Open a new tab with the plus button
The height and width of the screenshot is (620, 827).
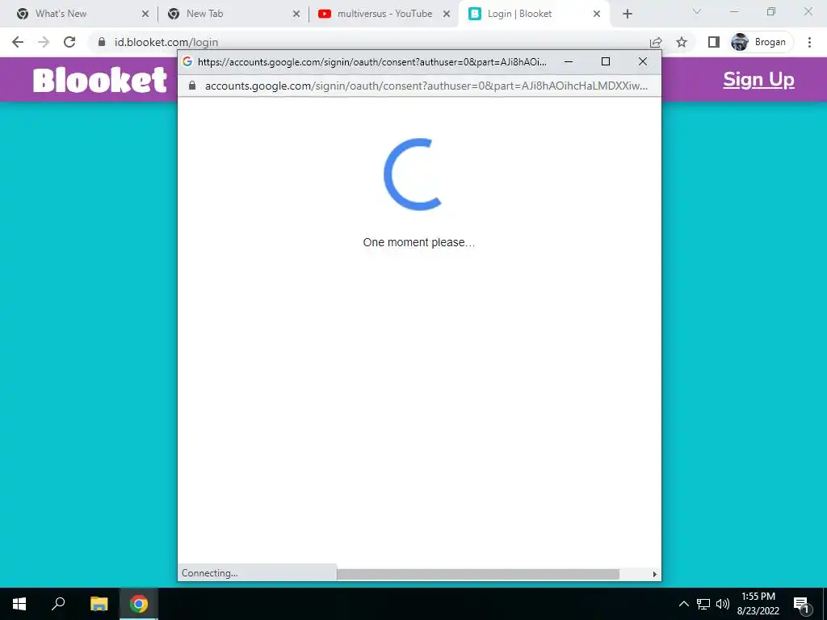pyautogui.click(x=627, y=15)
